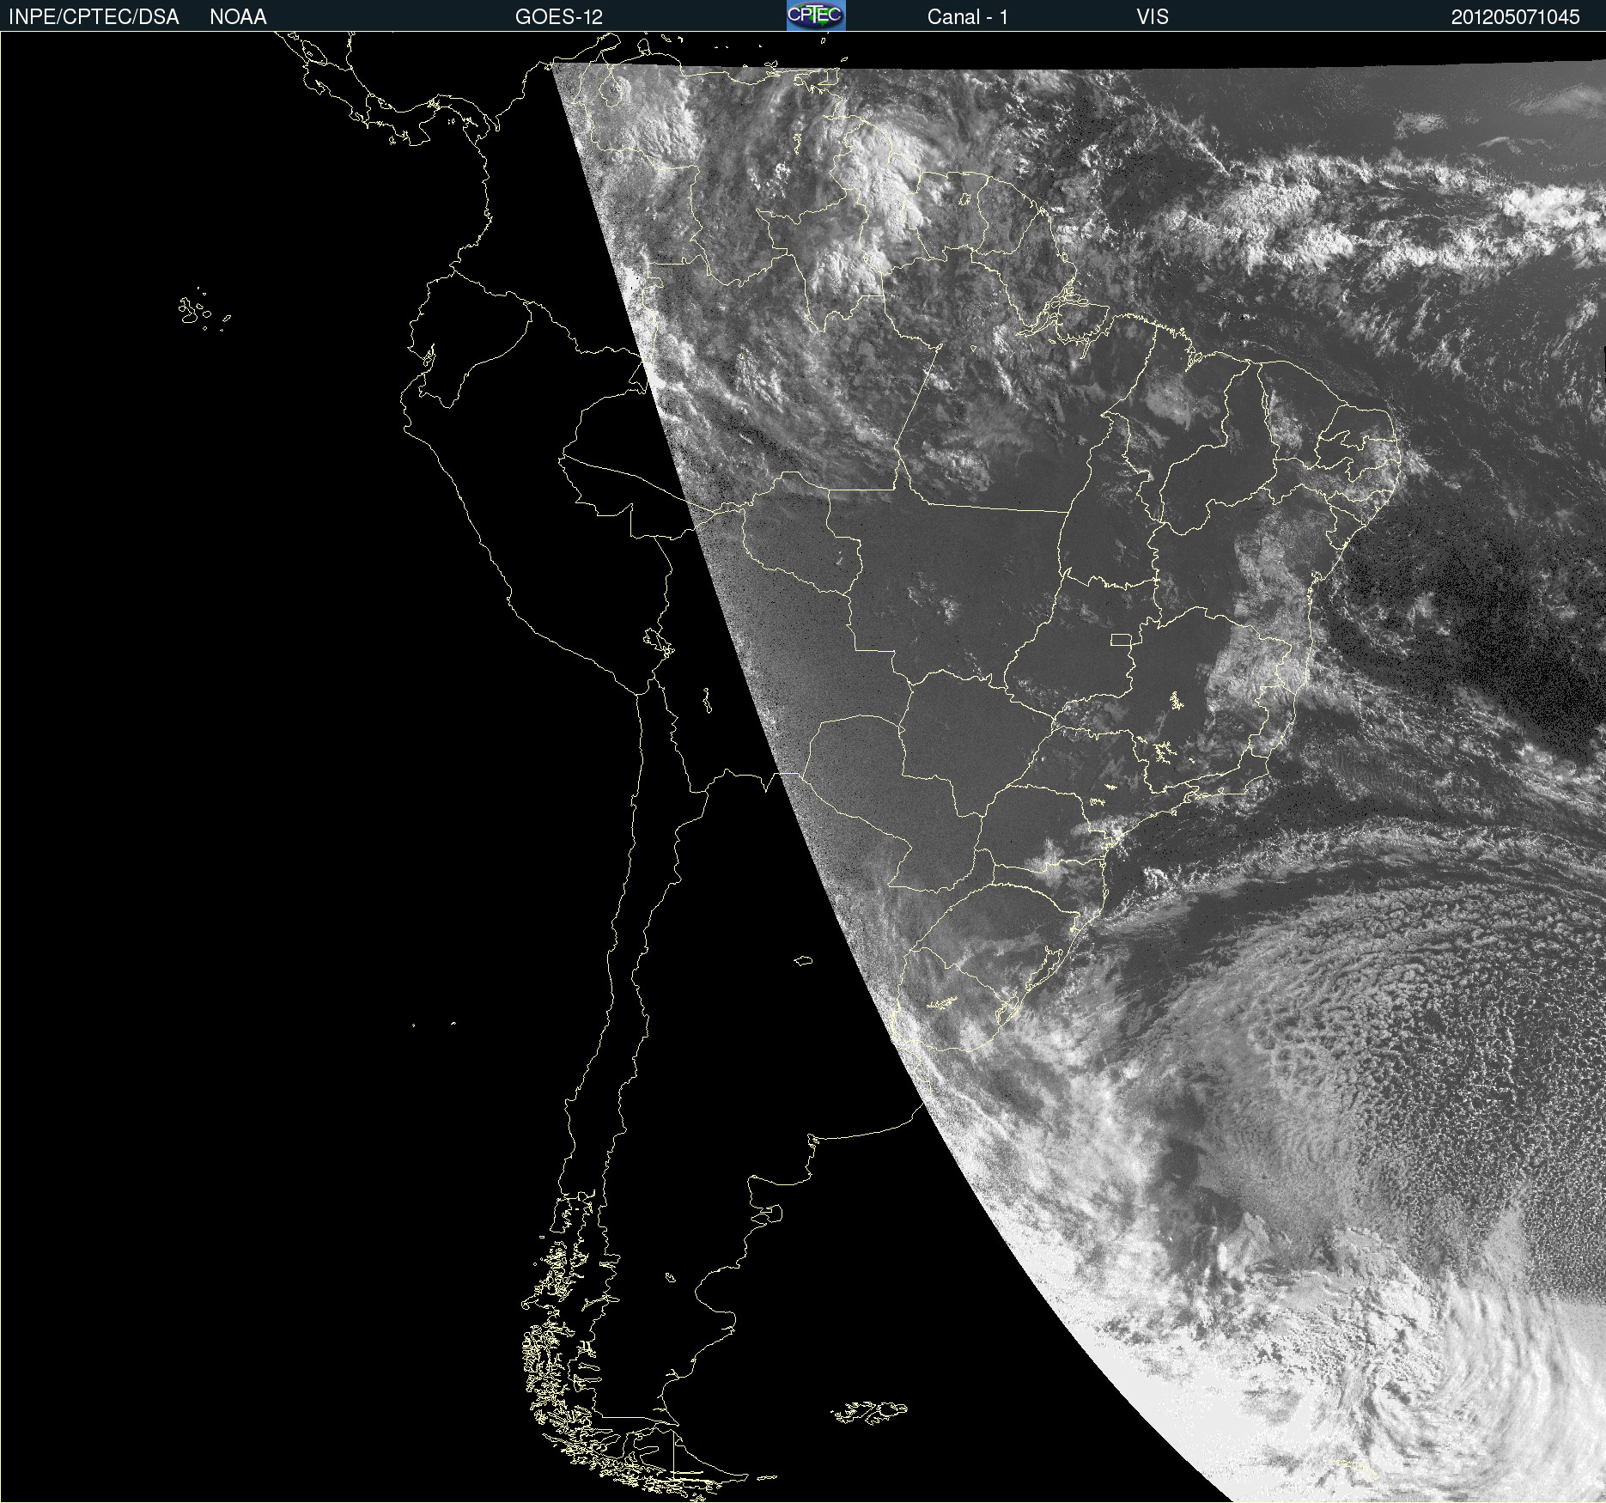Viewport: 1606px width, 1503px height.
Task: Click the NOAA label in header
Action: tap(238, 17)
